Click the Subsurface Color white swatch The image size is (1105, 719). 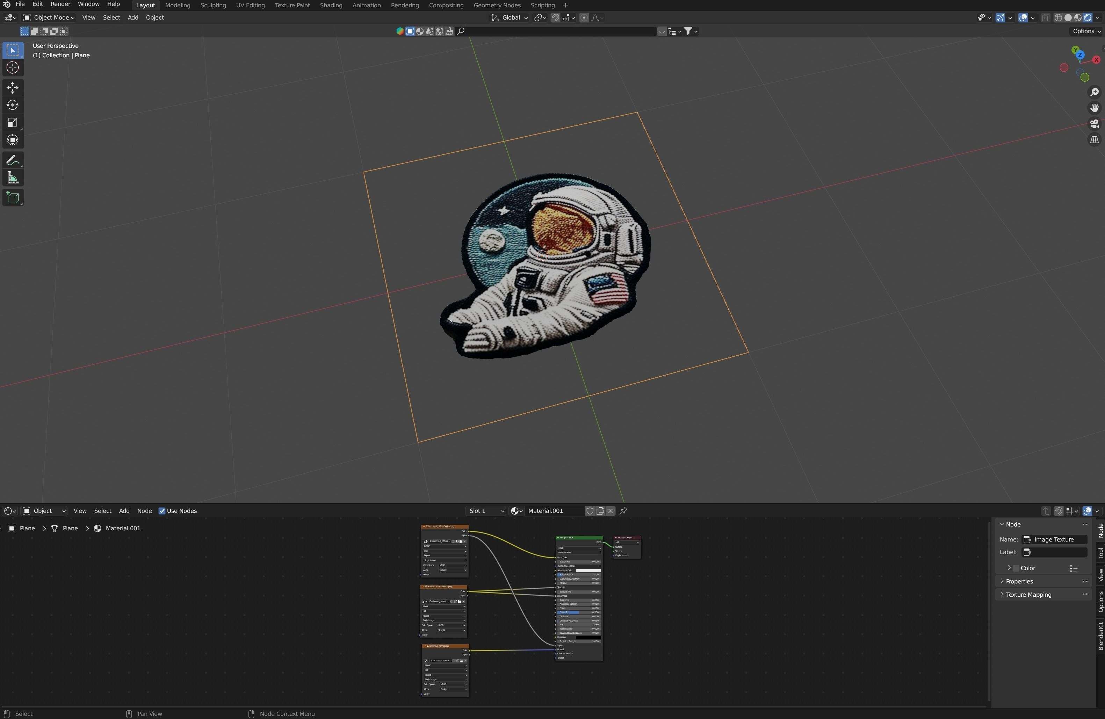[x=588, y=571]
